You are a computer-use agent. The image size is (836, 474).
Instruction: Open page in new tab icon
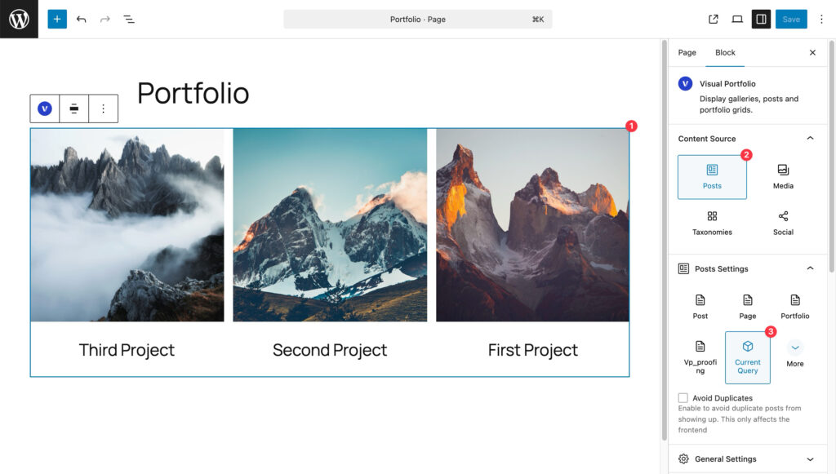(714, 19)
